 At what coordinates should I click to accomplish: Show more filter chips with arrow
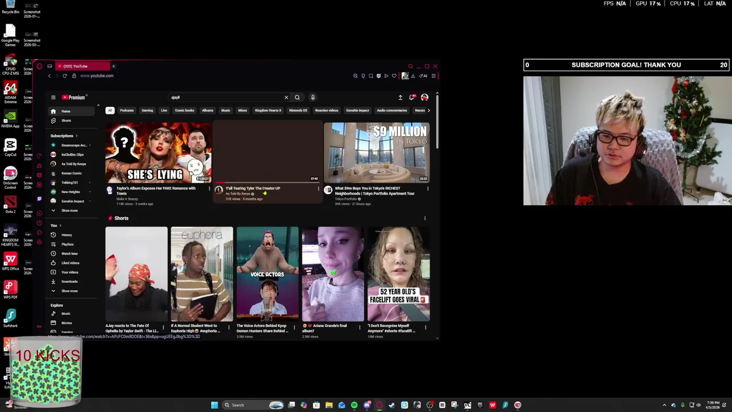click(429, 110)
